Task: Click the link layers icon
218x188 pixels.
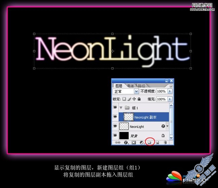Action: [x=118, y=142]
